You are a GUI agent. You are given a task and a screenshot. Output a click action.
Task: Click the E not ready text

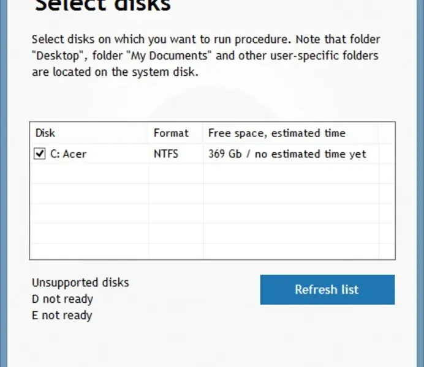coord(62,316)
